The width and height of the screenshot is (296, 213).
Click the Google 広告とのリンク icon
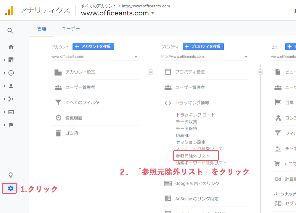click(168, 183)
